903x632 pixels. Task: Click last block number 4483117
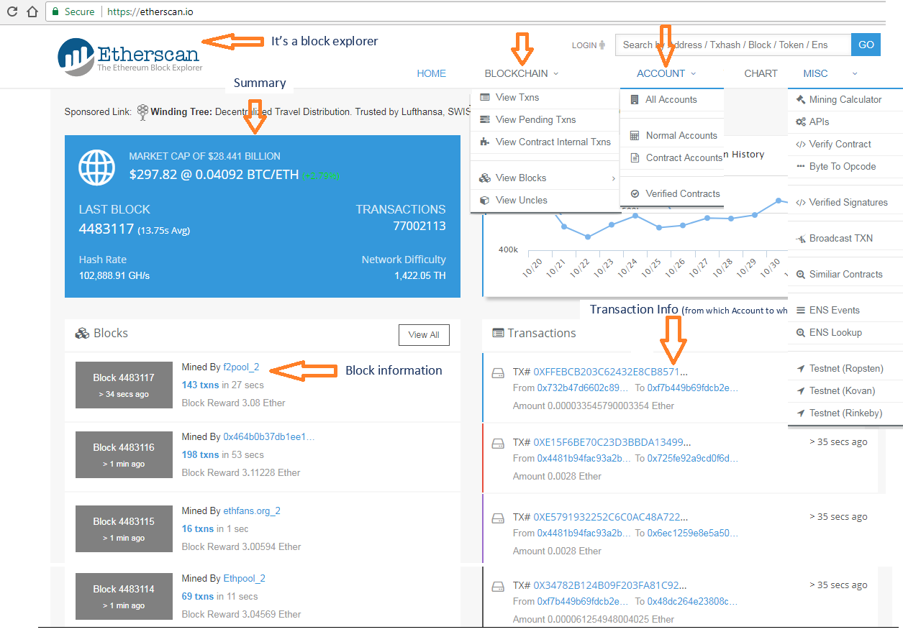point(106,229)
